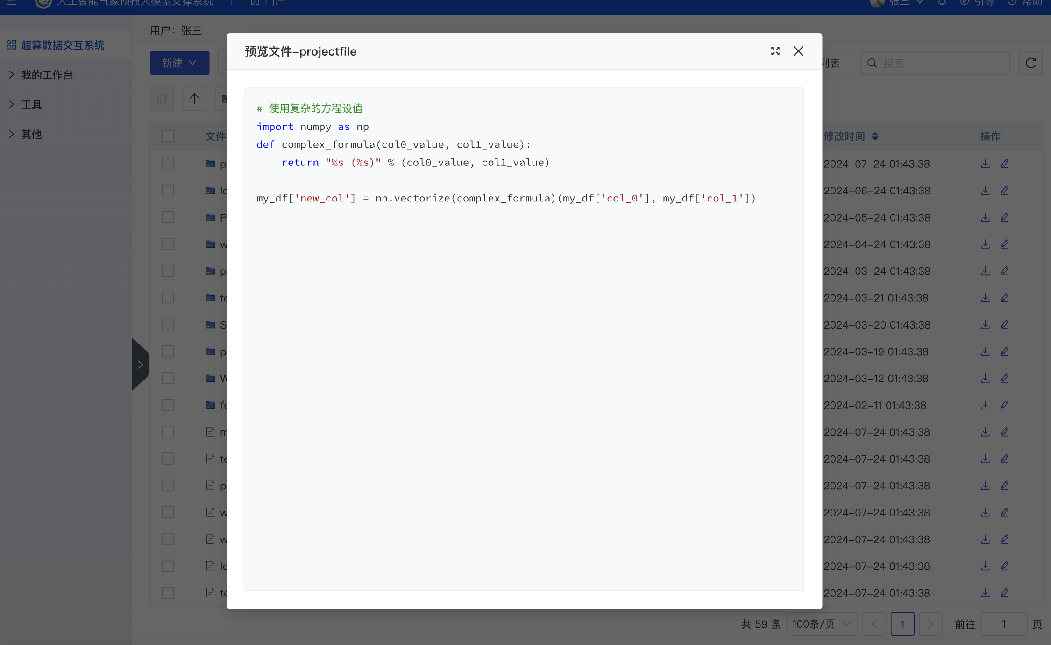Close the projectfile preview dialog
The image size is (1051, 645).
pos(798,51)
